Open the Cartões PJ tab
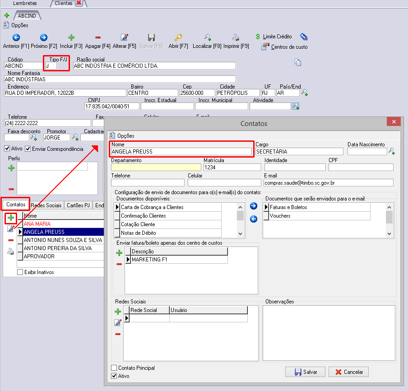Viewport: 408px width, 391px height. (79, 205)
